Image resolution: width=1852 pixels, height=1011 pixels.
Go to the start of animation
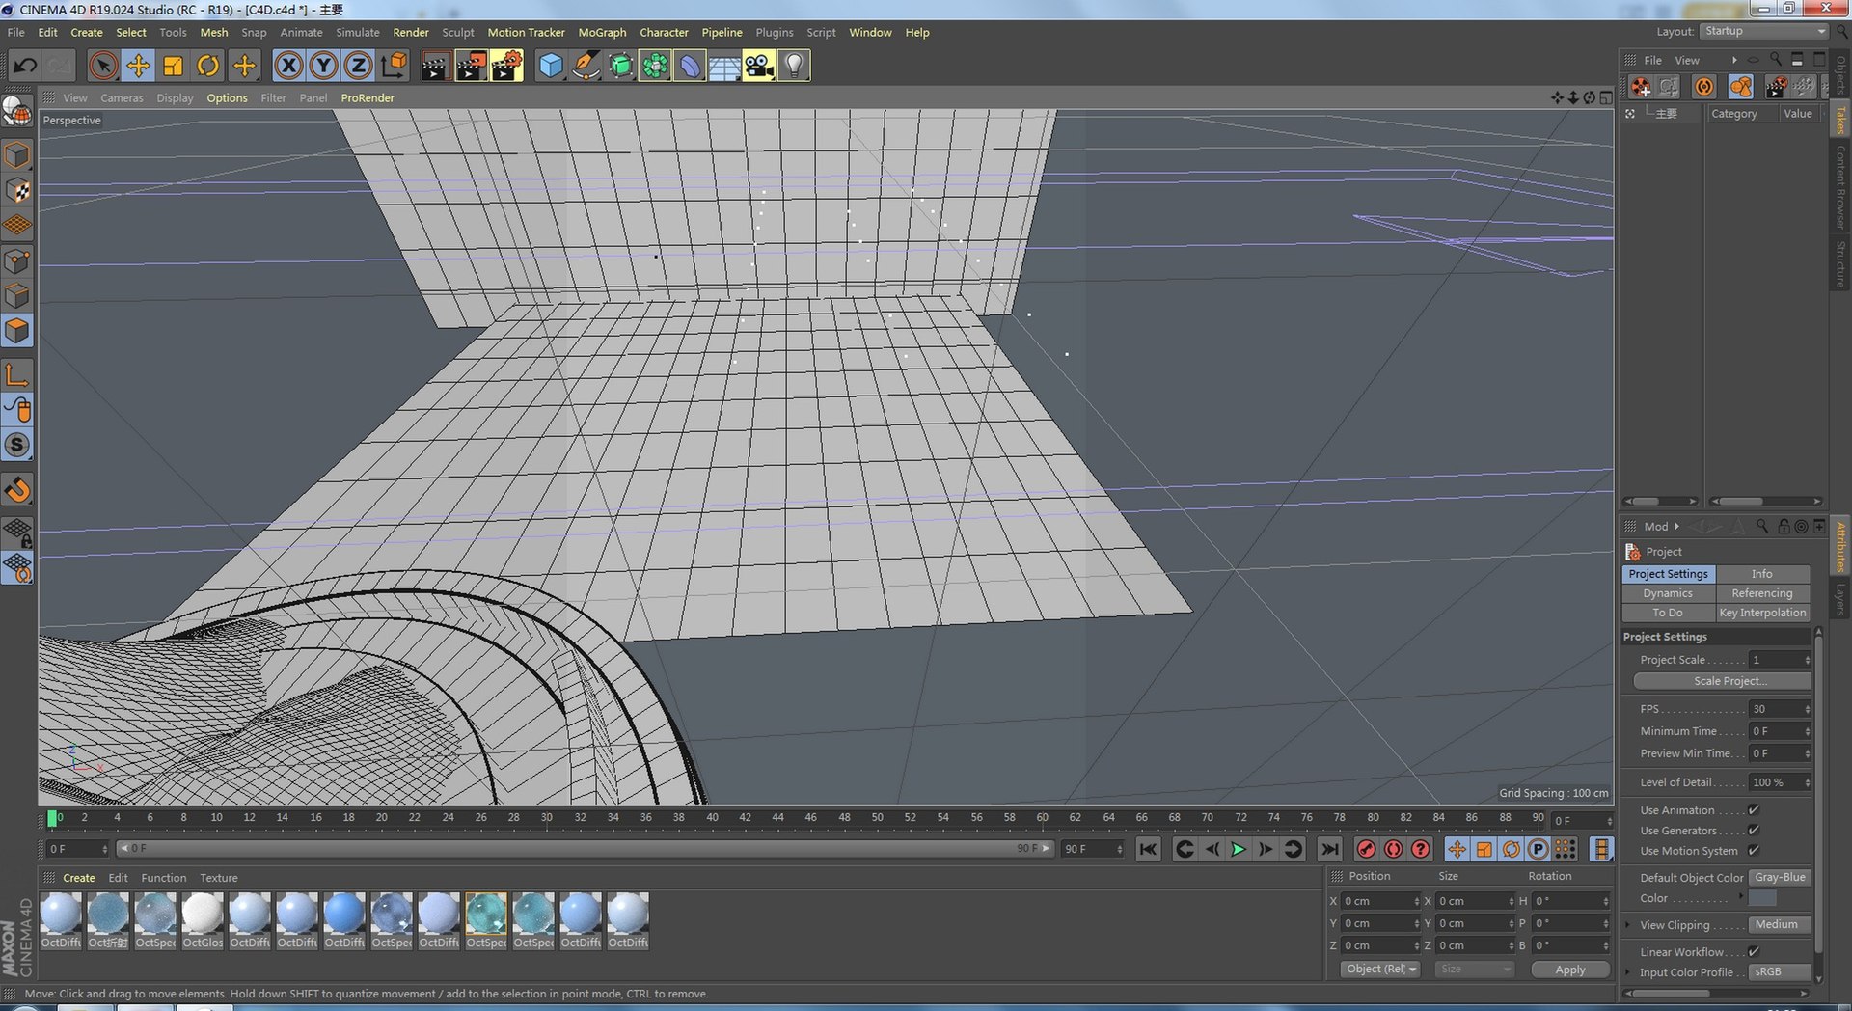tap(1148, 849)
